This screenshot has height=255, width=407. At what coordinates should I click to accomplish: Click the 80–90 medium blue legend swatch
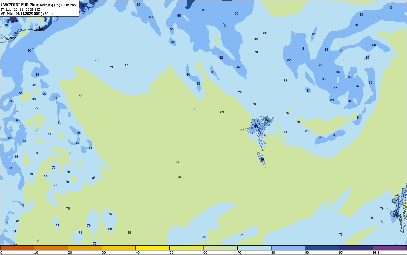[288, 248]
